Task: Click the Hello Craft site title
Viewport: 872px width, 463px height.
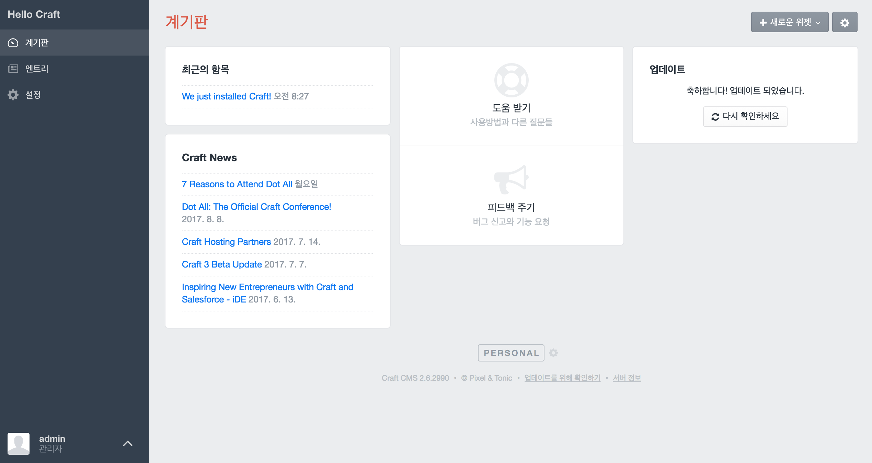Action: point(34,14)
